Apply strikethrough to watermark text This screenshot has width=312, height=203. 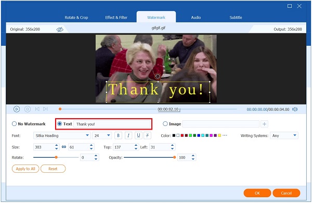coord(148,135)
